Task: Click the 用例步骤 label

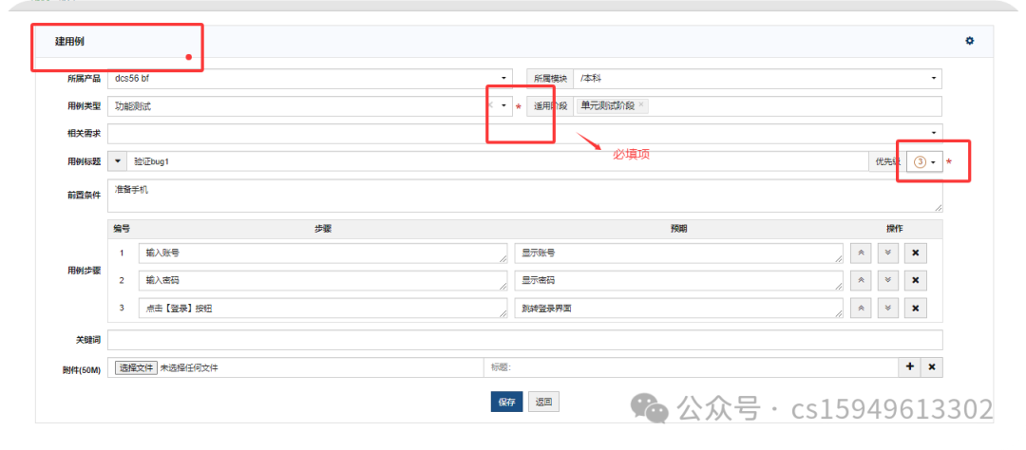Action: [84, 271]
